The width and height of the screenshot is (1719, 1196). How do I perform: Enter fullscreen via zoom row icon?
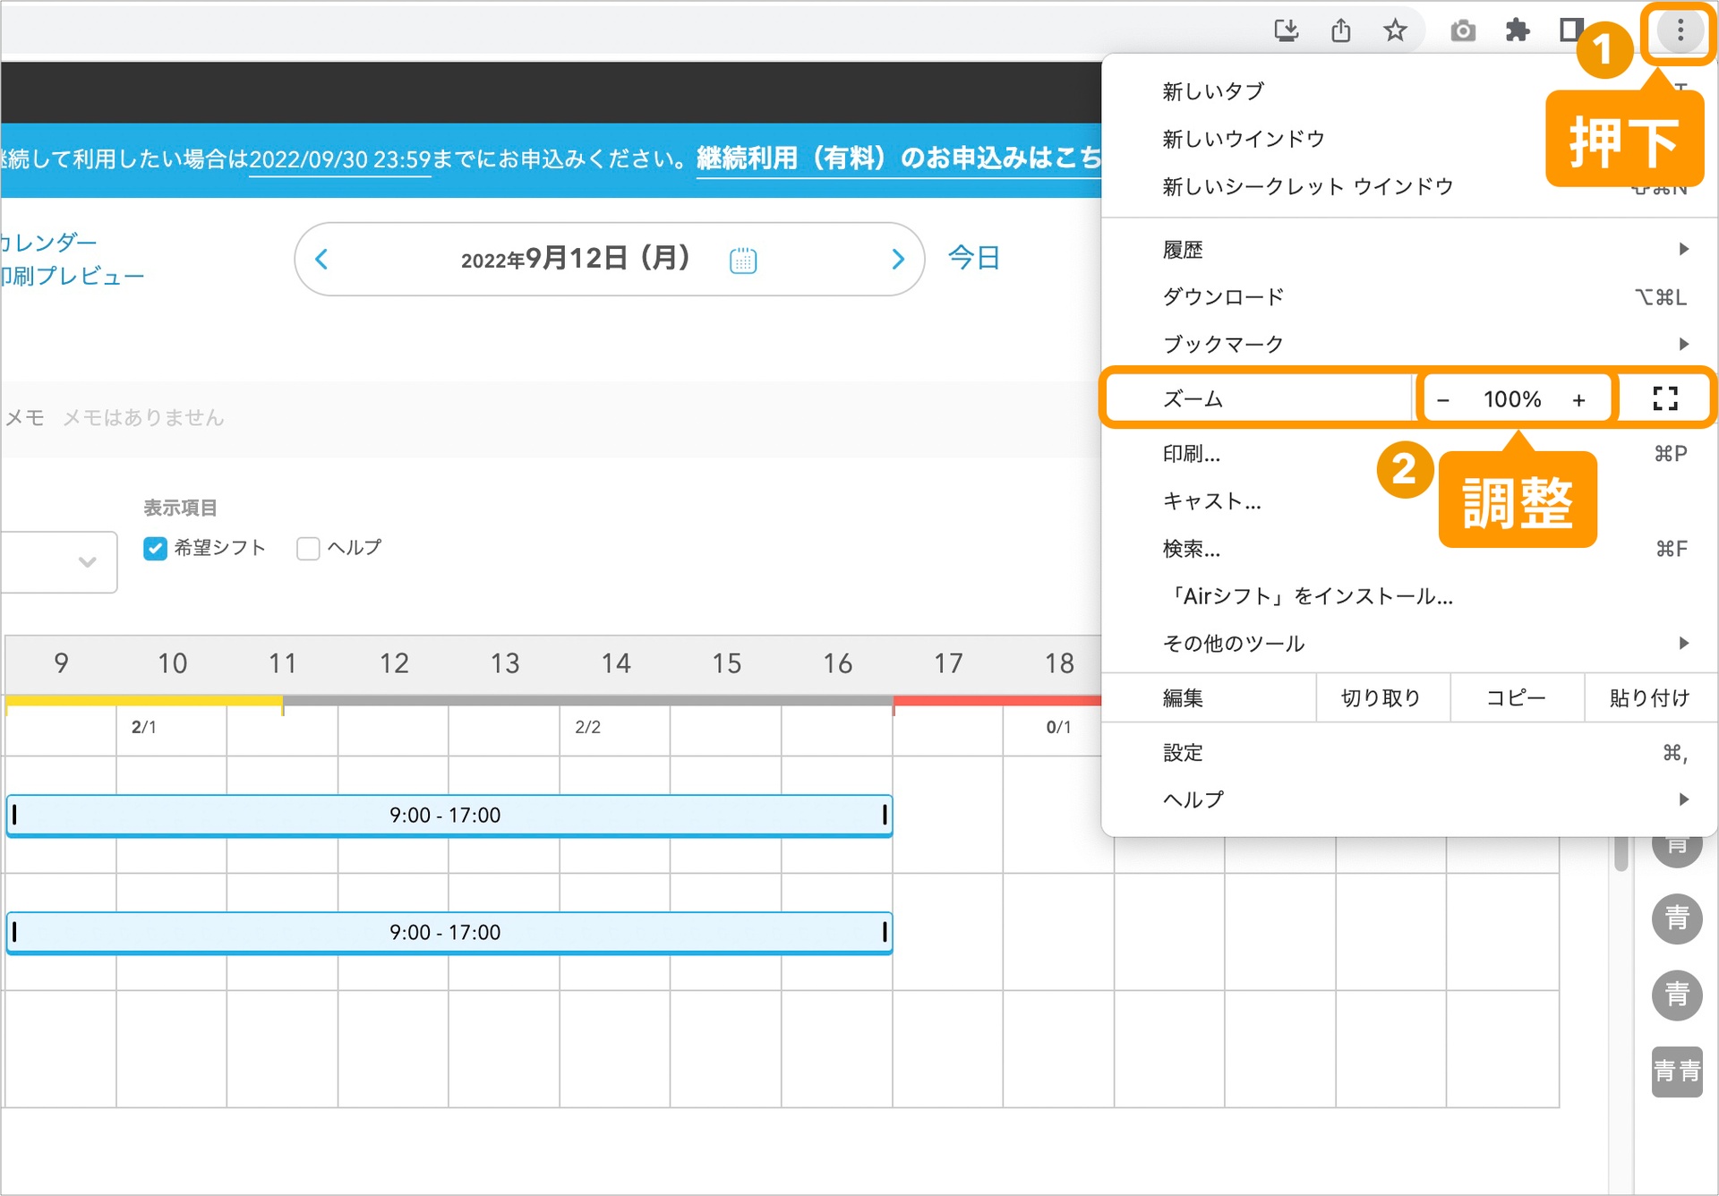pyautogui.click(x=1664, y=398)
